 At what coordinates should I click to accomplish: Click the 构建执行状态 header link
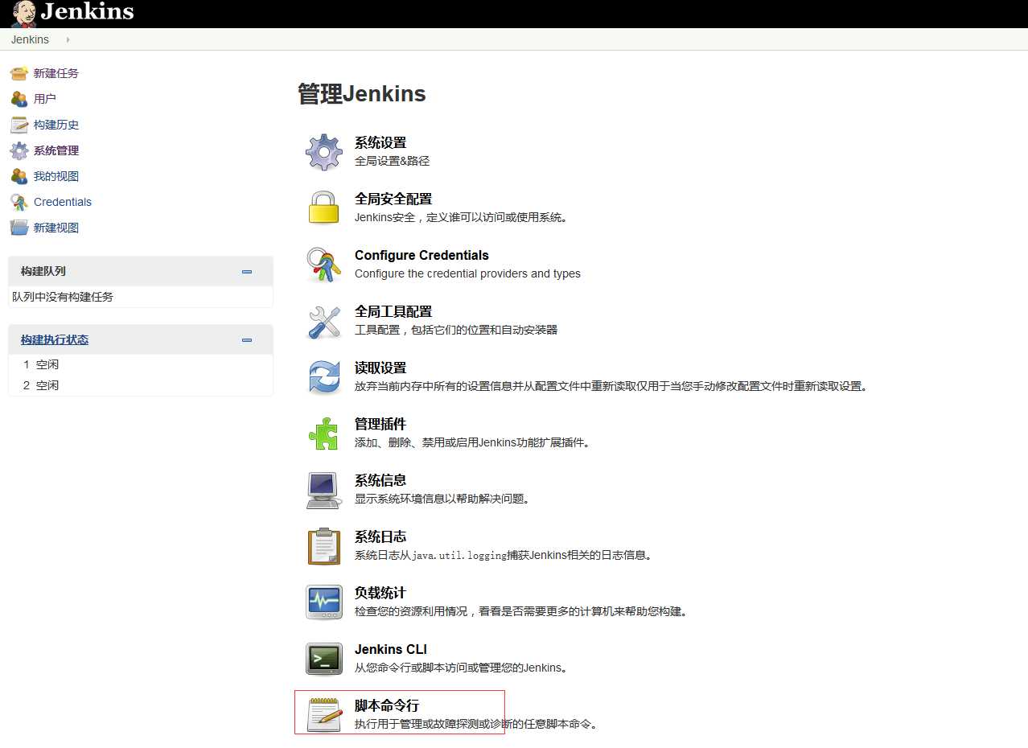click(x=55, y=340)
